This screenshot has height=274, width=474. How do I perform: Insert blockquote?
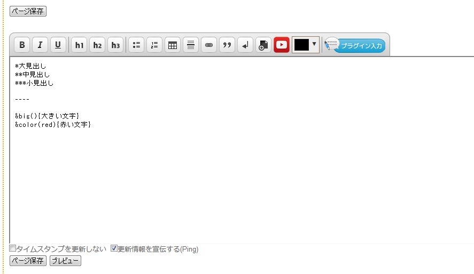[x=227, y=45]
